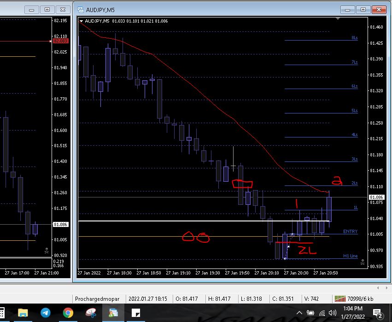The height and width of the screenshot is (322, 392).
Task: Select the 5Ls level line label
Action: (355, 111)
